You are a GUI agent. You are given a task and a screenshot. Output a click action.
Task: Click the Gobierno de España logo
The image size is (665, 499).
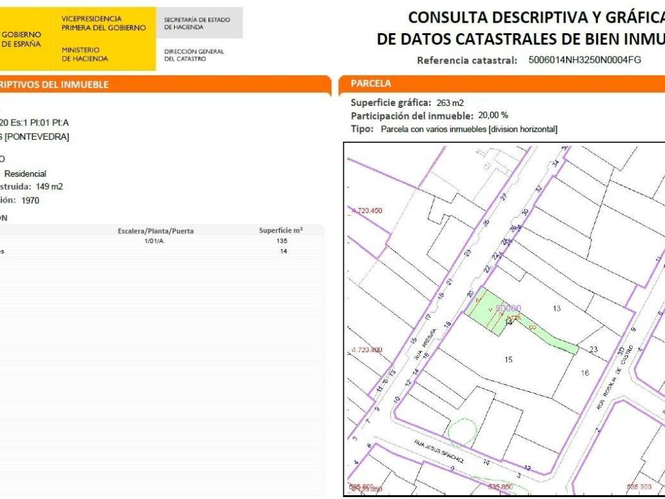pyautogui.click(x=21, y=39)
